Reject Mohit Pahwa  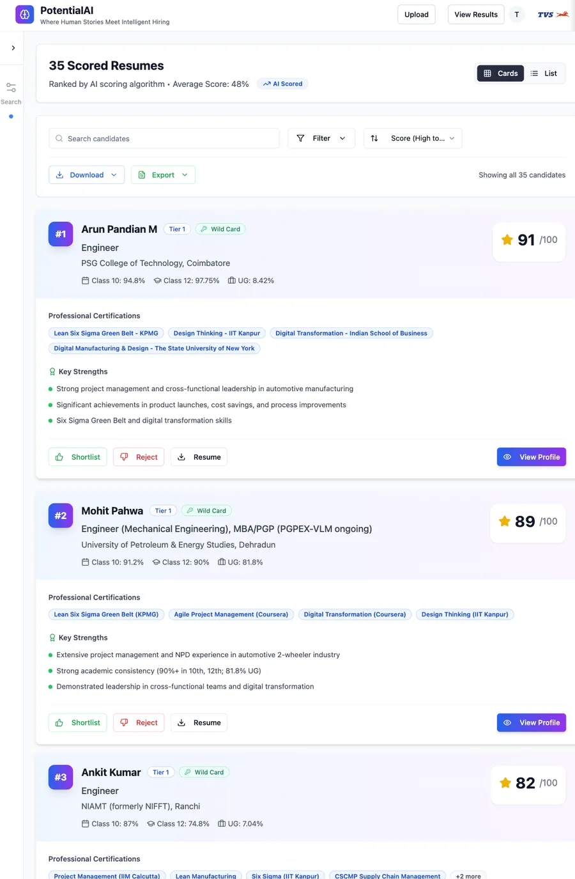(x=139, y=722)
